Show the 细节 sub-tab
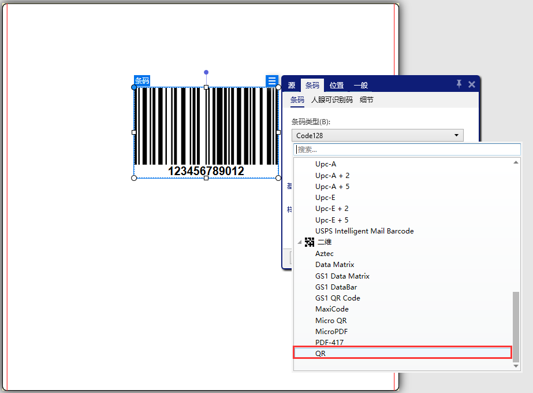Viewport: 533px width, 393px height. (366, 100)
